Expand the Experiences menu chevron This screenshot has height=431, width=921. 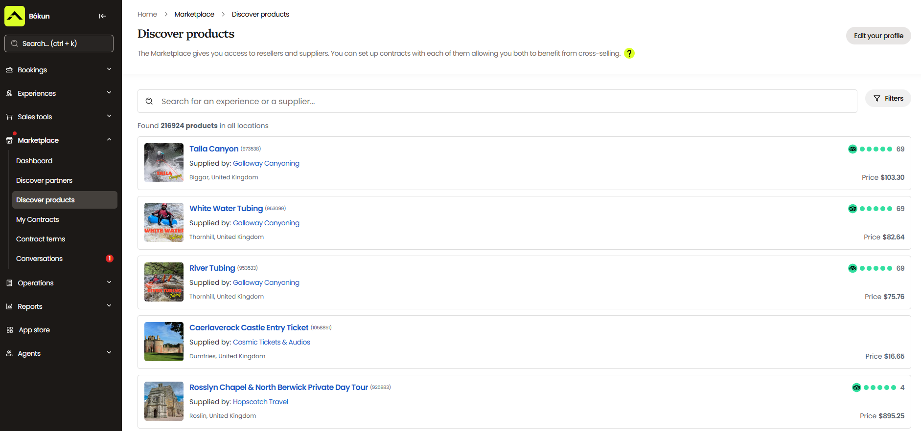pyautogui.click(x=109, y=93)
